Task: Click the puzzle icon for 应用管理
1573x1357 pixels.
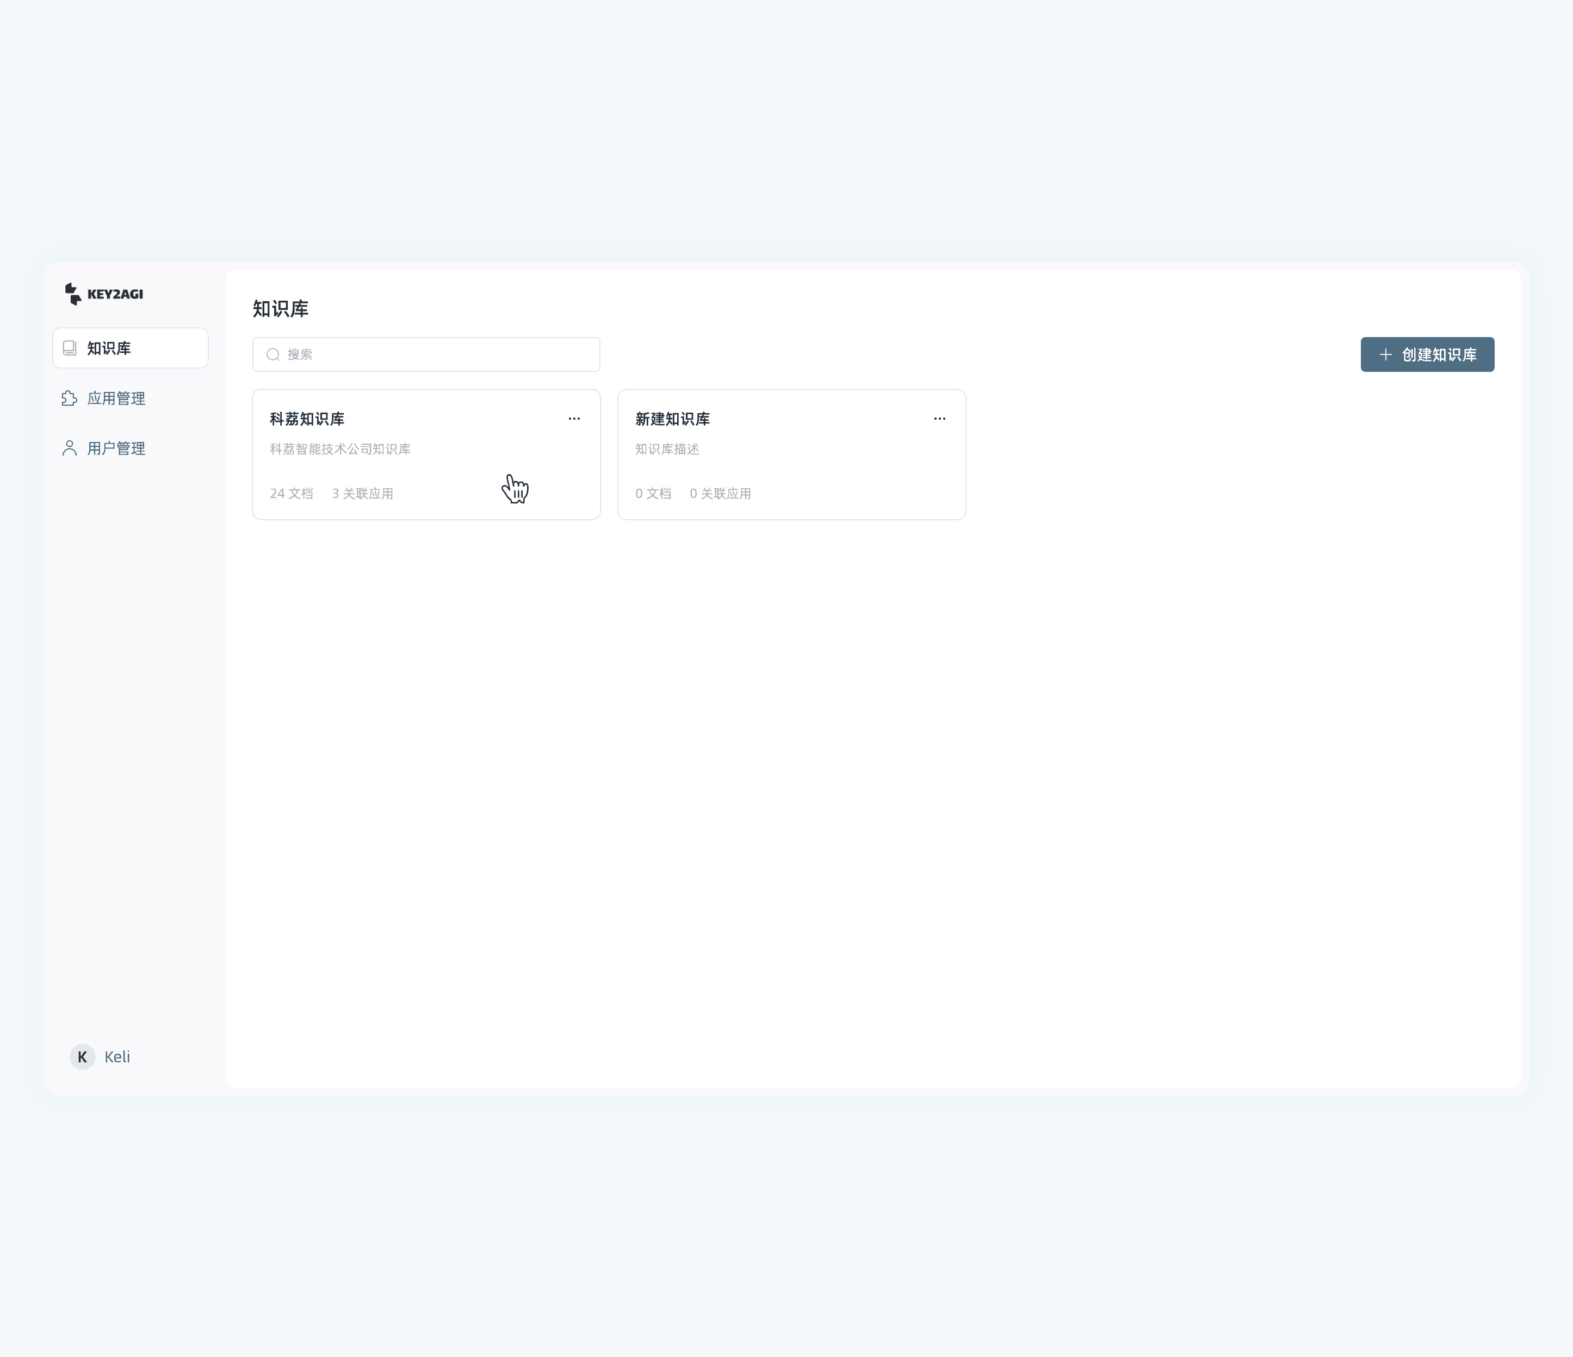Action: pos(70,399)
